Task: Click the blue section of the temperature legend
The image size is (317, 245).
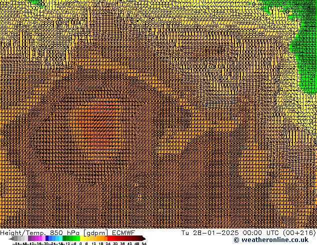Action: click(x=54, y=238)
